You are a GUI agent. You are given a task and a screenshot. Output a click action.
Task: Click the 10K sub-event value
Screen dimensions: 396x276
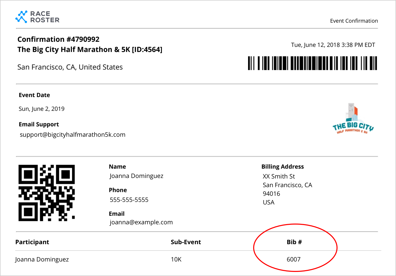[176, 259]
